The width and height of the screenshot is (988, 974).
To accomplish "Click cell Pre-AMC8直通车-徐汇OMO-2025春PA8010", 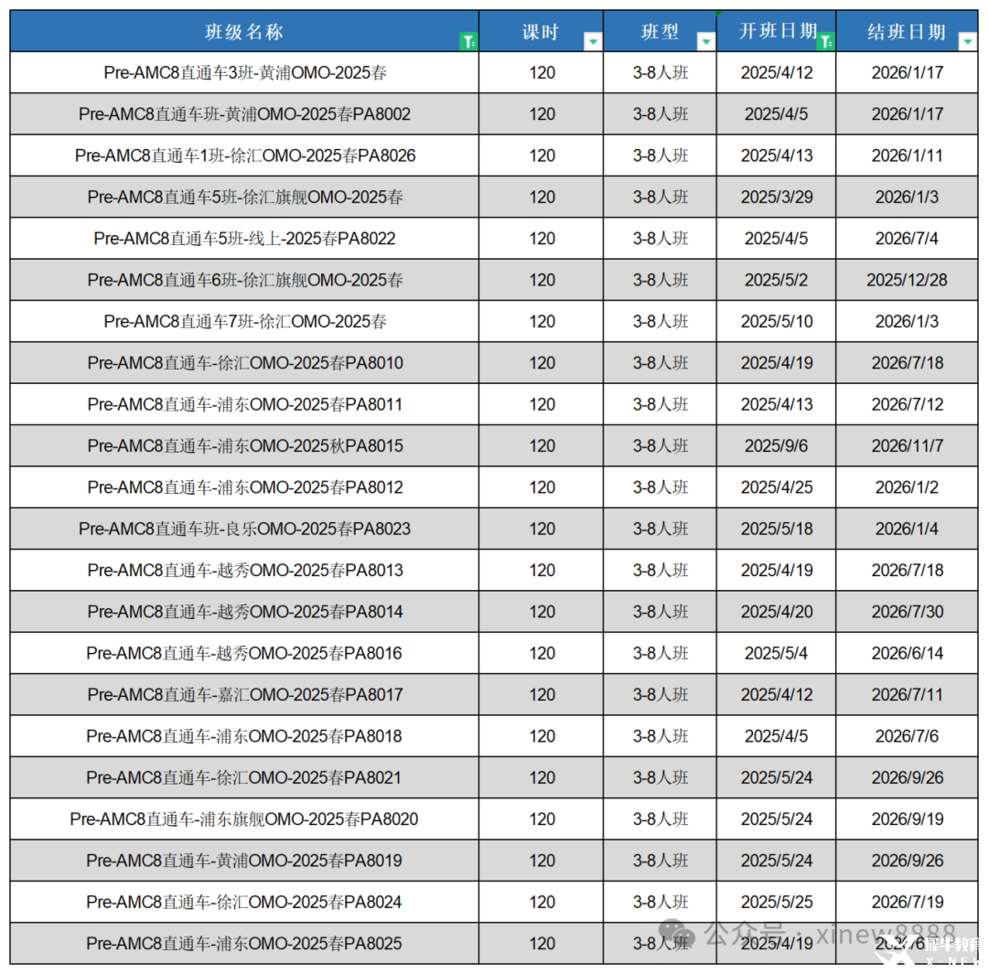I will [x=244, y=363].
